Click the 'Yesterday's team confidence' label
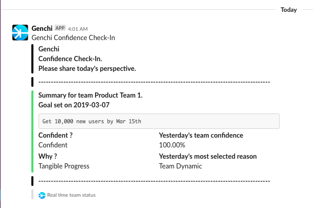313x208 pixels. (201, 136)
